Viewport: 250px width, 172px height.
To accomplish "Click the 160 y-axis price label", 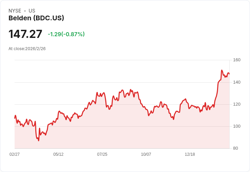I will click(x=237, y=60).
